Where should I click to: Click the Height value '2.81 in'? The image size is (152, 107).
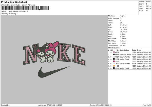(x=148, y=6)
